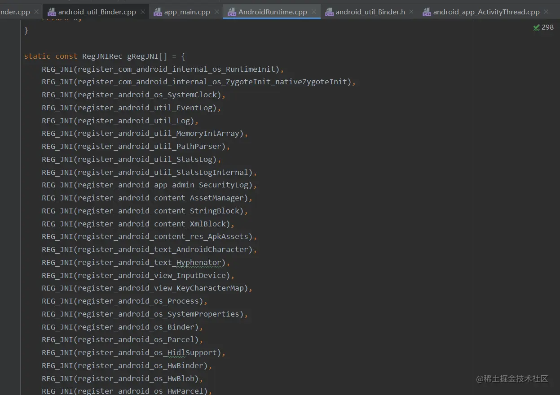Switch to the android_util_Binder.cpp tab
This screenshot has width=560, height=395.
97,12
